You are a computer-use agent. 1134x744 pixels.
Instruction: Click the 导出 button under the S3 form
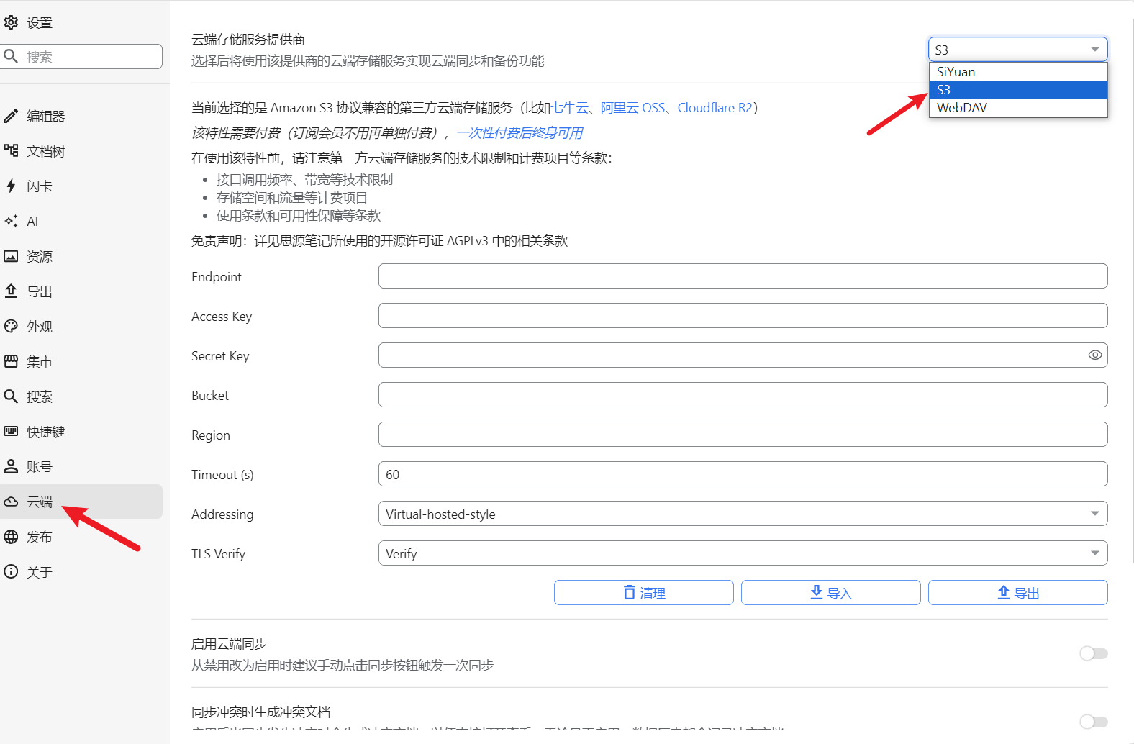pos(1018,593)
